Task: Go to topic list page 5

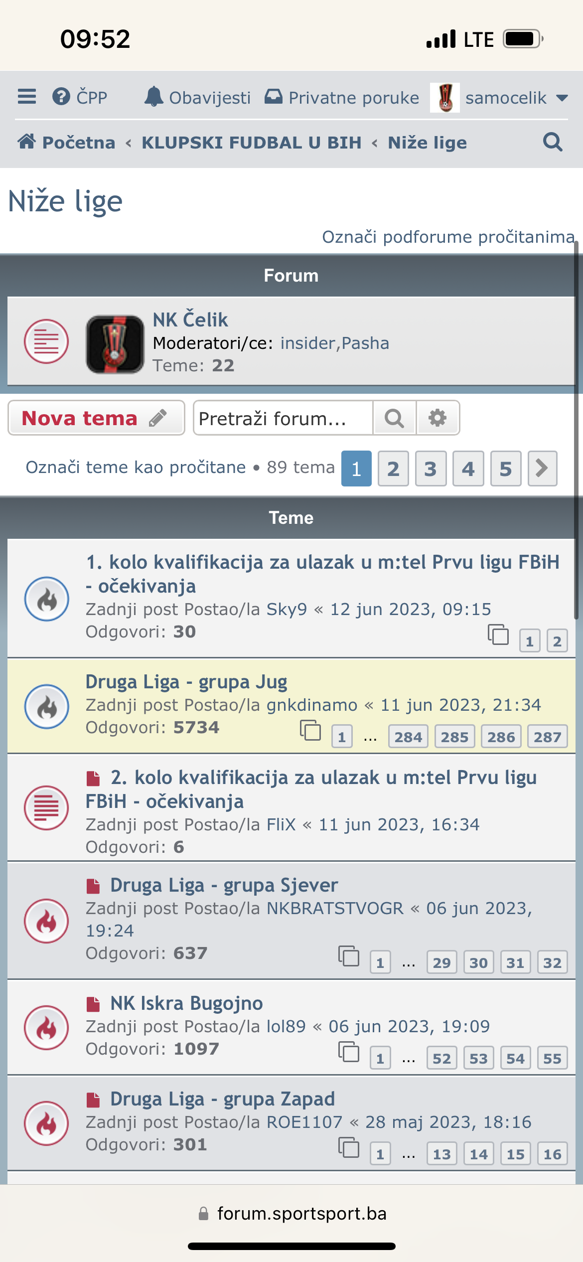Action: pos(506,469)
